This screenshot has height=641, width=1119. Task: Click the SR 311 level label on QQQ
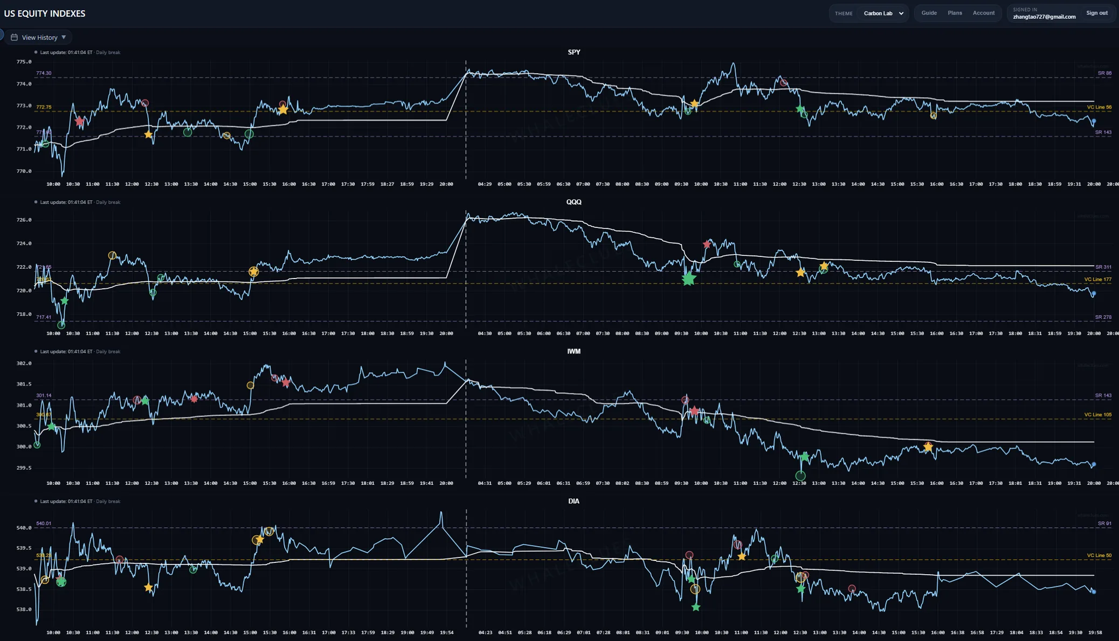coord(1103,267)
